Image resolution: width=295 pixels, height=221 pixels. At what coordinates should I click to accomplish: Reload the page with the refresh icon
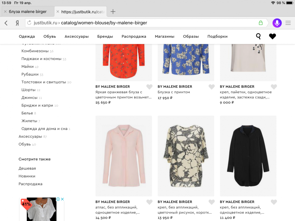pos(29,23)
